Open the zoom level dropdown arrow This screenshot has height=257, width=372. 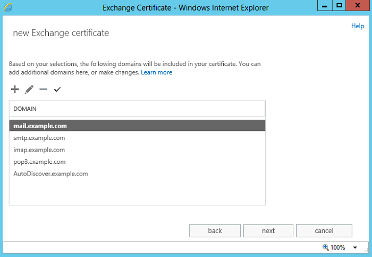pyautogui.click(x=355, y=247)
